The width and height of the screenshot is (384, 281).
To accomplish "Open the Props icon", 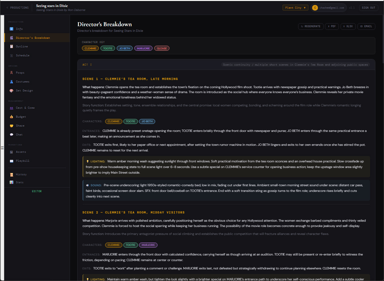I will click(x=12, y=73).
